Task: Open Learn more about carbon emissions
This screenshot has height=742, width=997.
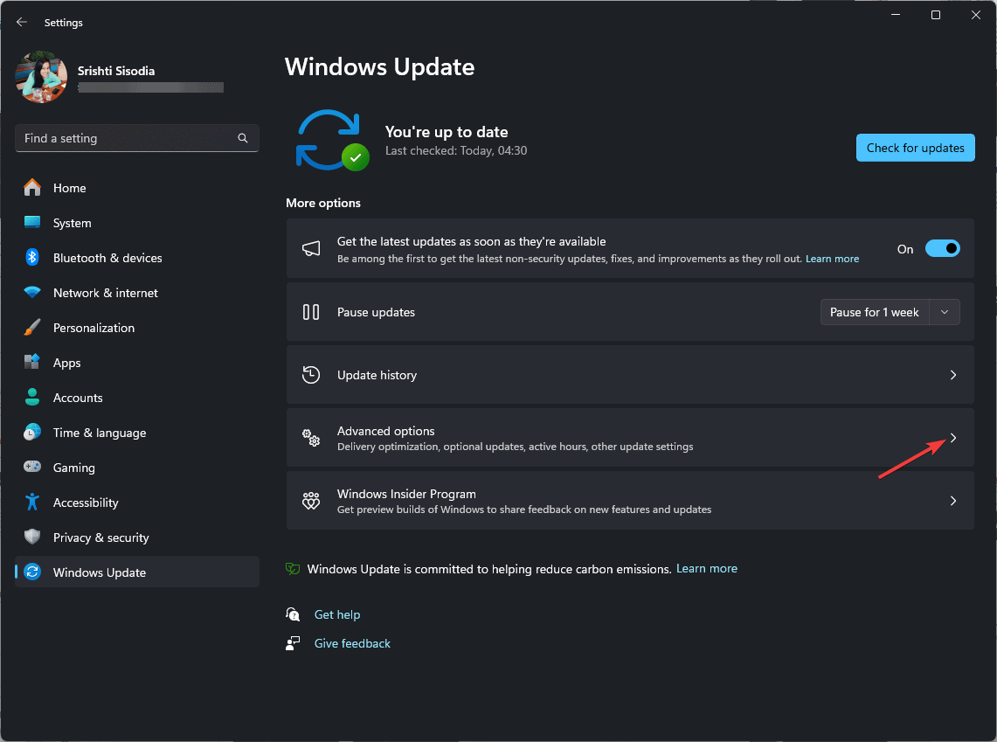Action: pyautogui.click(x=706, y=568)
